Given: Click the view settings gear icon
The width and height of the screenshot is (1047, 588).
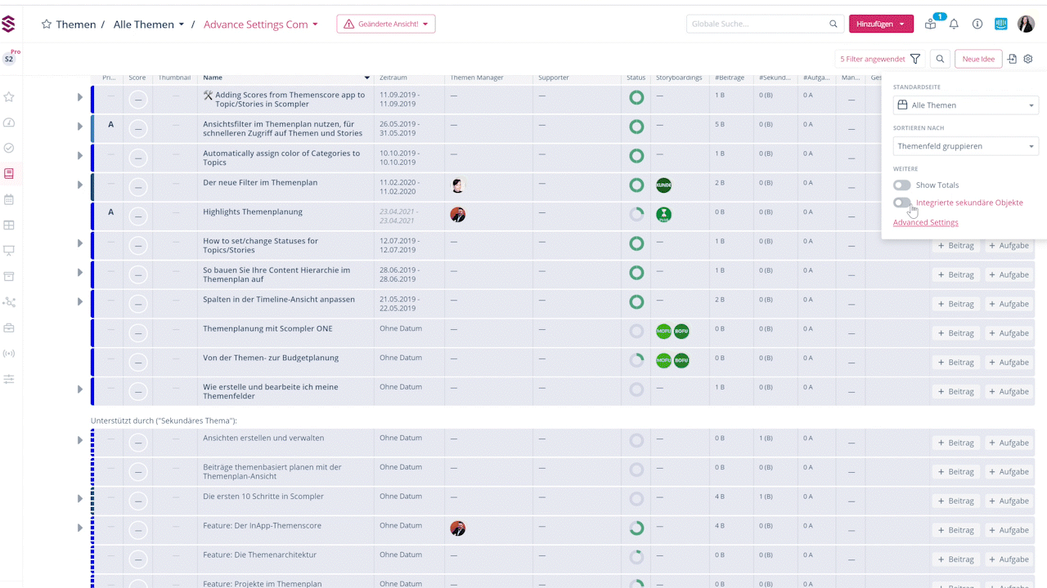Looking at the screenshot, I should 1028,59.
